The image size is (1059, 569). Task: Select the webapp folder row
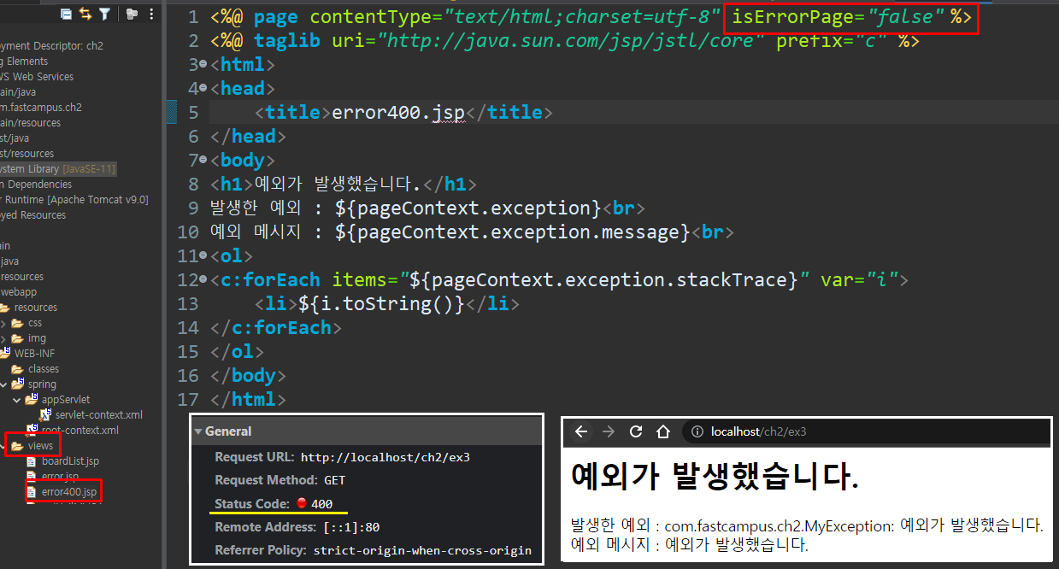tap(19, 292)
